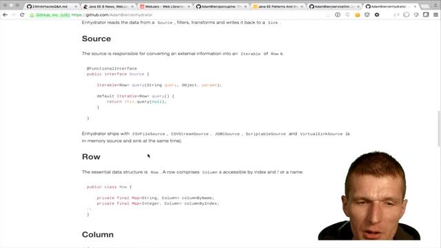The image size is (441, 248).
Task: Close the Java EE Patterns tab
Action: coord(302,6)
